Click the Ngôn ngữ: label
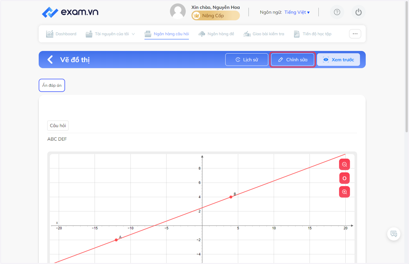Viewport: 409px width, 264px height. pyautogui.click(x=271, y=12)
